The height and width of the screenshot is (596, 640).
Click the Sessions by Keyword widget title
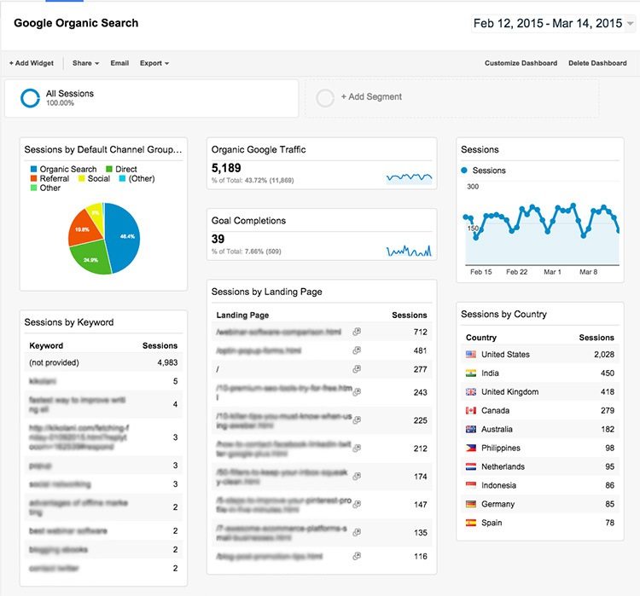(x=69, y=322)
